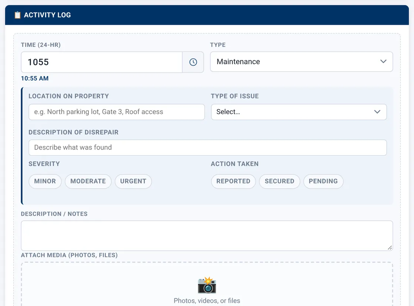Click the Location on Property field
This screenshot has height=306, width=414.
[117, 112]
